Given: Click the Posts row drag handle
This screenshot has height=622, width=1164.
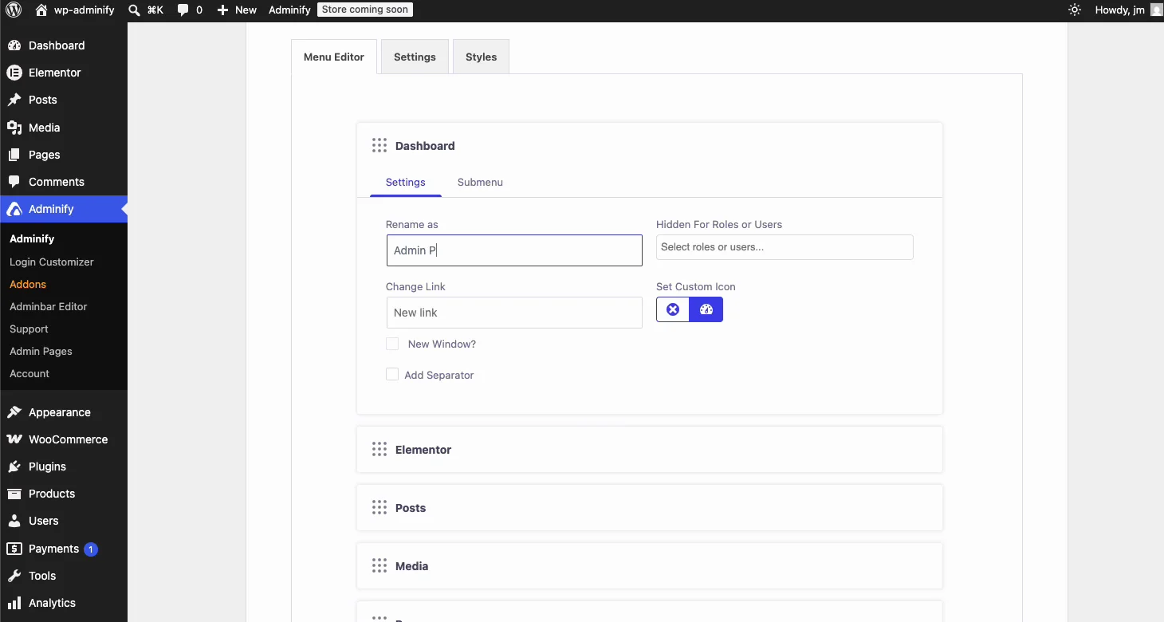Looking at the screenshot, I should click(379, 508).
